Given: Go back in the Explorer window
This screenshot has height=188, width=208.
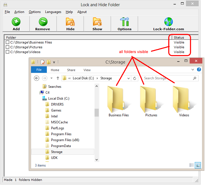Looking at the screenshot, I should click(x=36, y=78).
